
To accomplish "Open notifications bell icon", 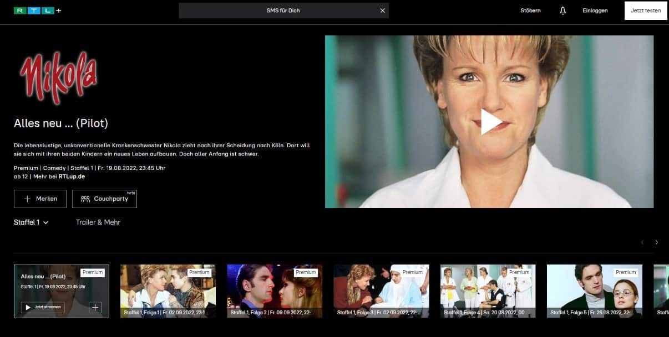I will (x=563, y=11).
